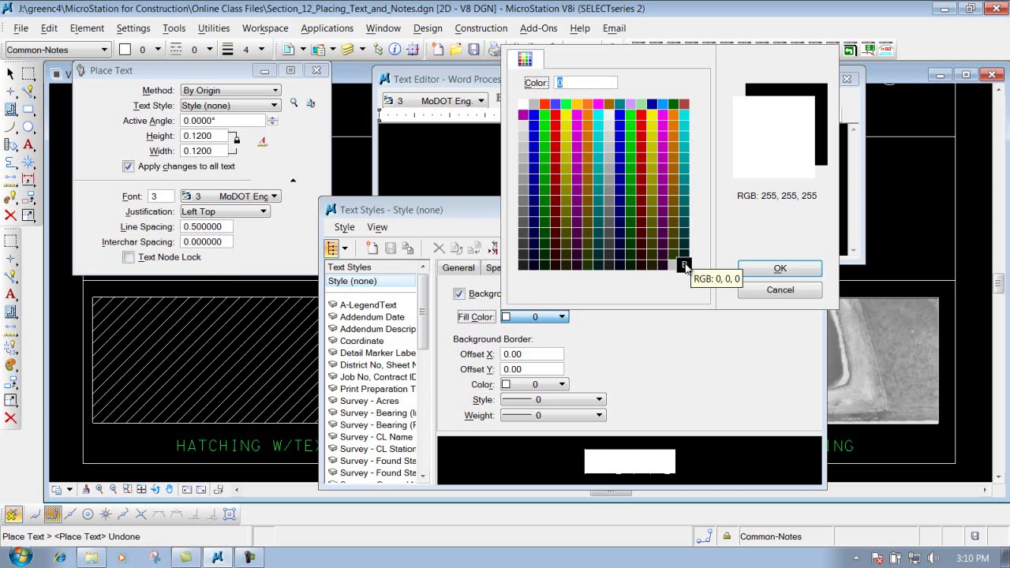The width and height of the screenshot is (1010, 568).
Task: Click the white color preview swatch
Action: tap(774, 136)
